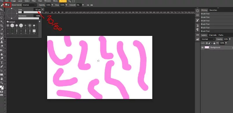Toggle Quick Mask mode icon
Viewport: 233px width, 113px height.
point(2,92)
